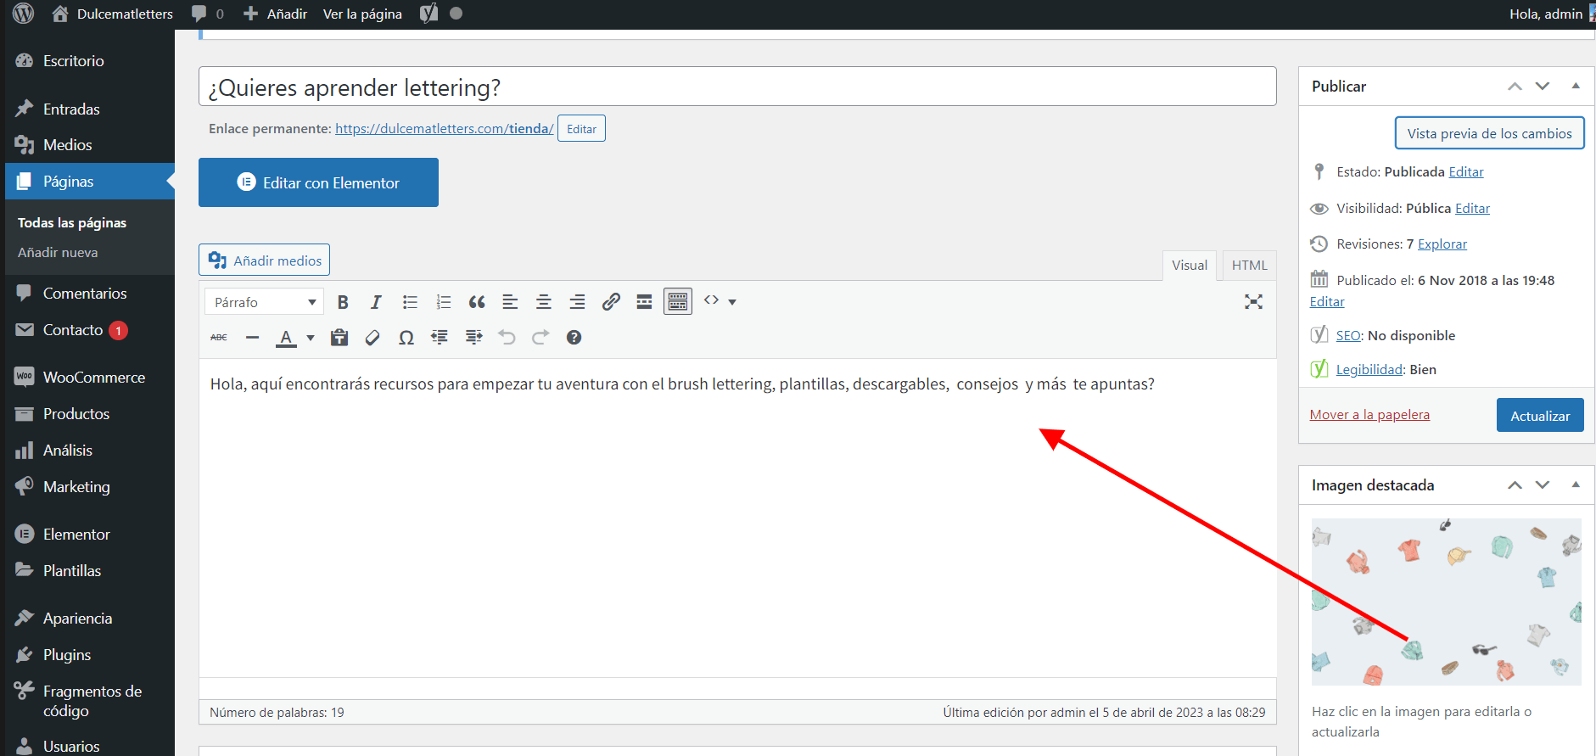1596x756 pixels.
Task: Go to Plugins section
Action: (x=67, y=655)
